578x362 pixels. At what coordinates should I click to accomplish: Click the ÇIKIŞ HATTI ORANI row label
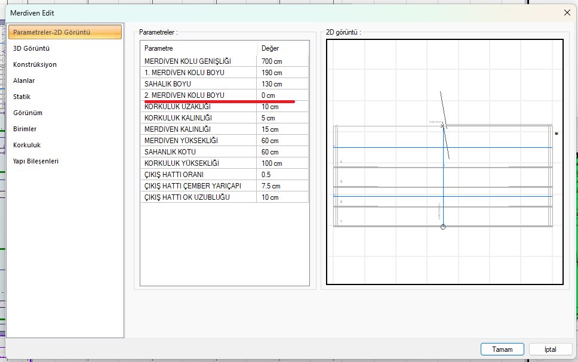174,175
